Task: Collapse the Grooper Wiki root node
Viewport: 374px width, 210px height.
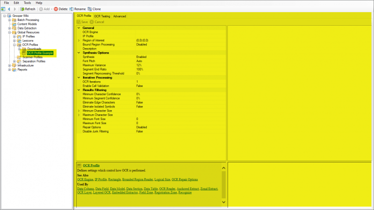Action: (5, 16)
